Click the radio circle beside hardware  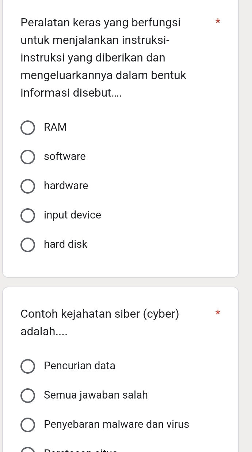coord(28,186)
